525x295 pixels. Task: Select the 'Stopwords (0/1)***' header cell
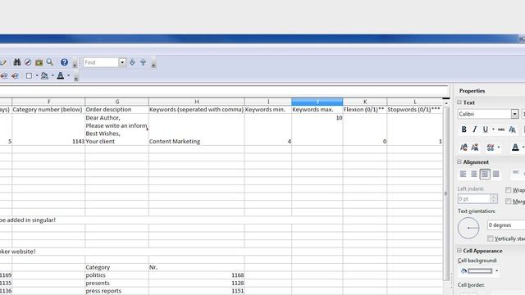(x=415, y=109)
